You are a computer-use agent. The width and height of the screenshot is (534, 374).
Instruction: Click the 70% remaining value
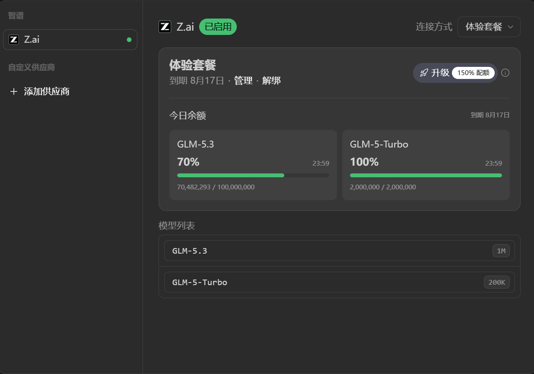[x=188, y=162]
